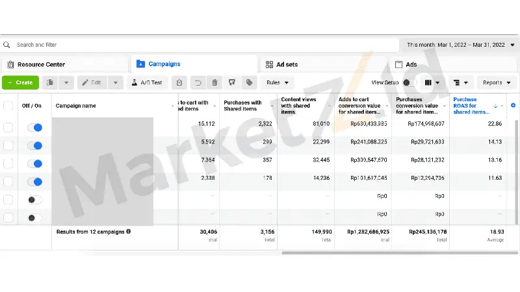The image size is (520, 292).
Task: Enable the View Setup toggle
Action: (x=409, y=83)
